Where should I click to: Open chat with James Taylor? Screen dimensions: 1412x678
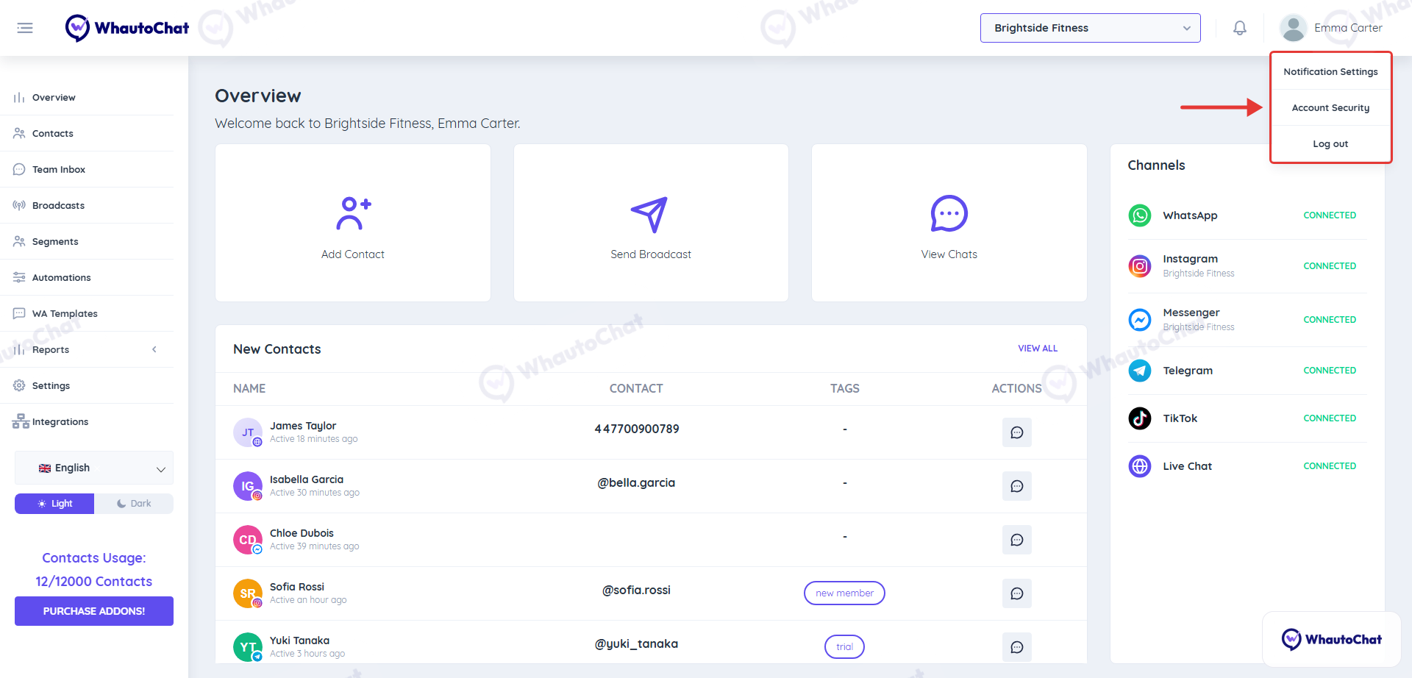point(1017,432)
